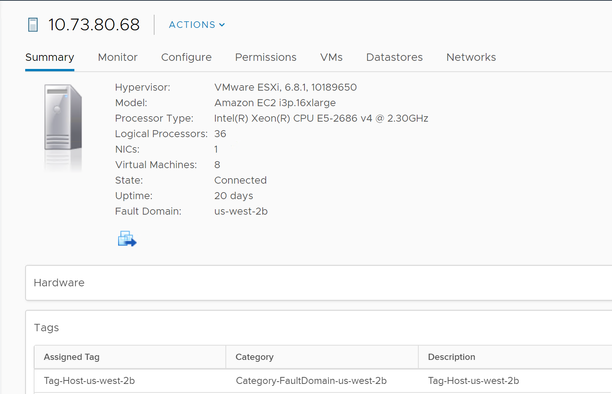Sort by the Assigned Tag column
Screen dimensions: 612x394
point(72,357)
